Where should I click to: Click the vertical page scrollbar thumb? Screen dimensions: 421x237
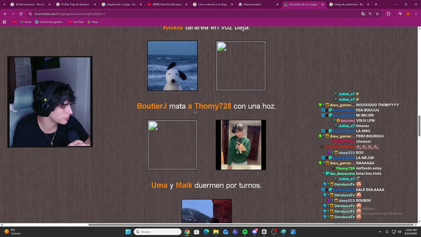click(x=419, y=126)
